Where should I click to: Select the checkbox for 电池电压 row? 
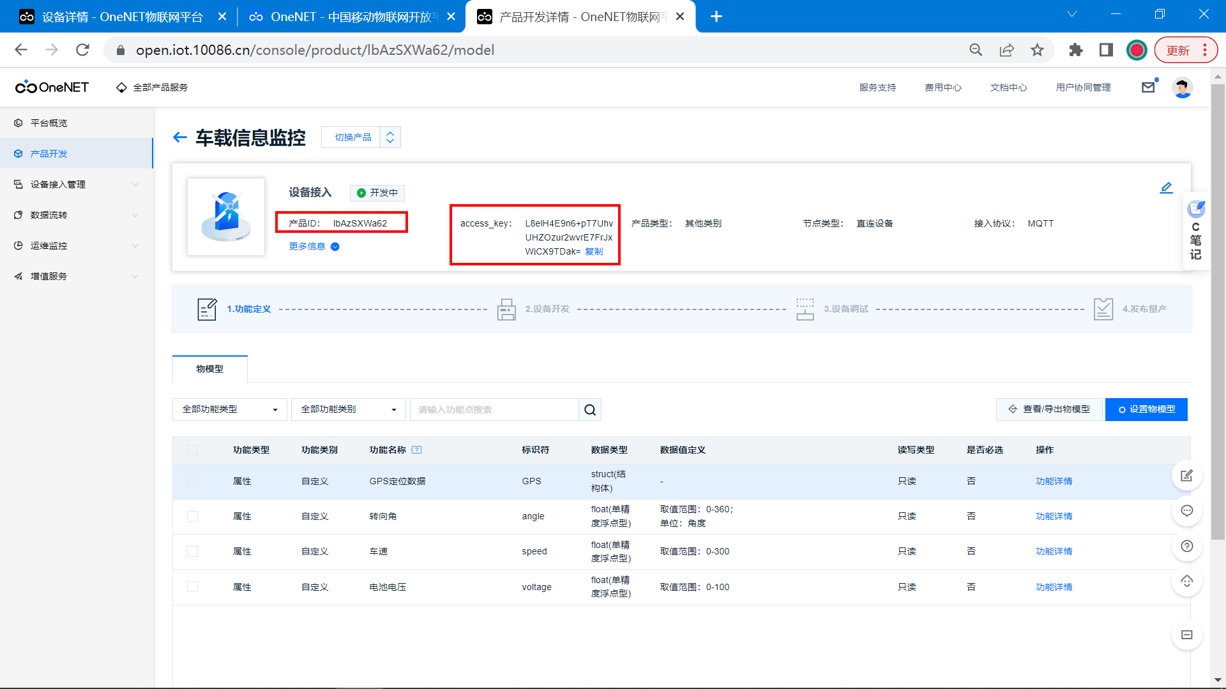192,587
